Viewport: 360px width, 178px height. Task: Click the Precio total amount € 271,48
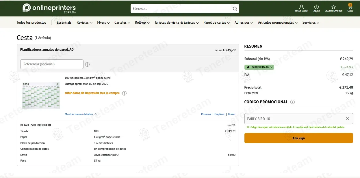pyautogui.click(x=346, y=87)
